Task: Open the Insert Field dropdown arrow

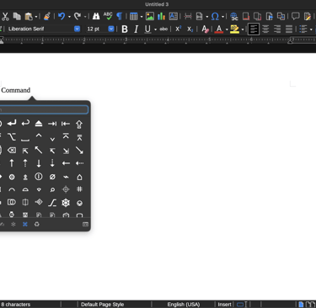Action: pyautogui.click(x=207, y=17)
